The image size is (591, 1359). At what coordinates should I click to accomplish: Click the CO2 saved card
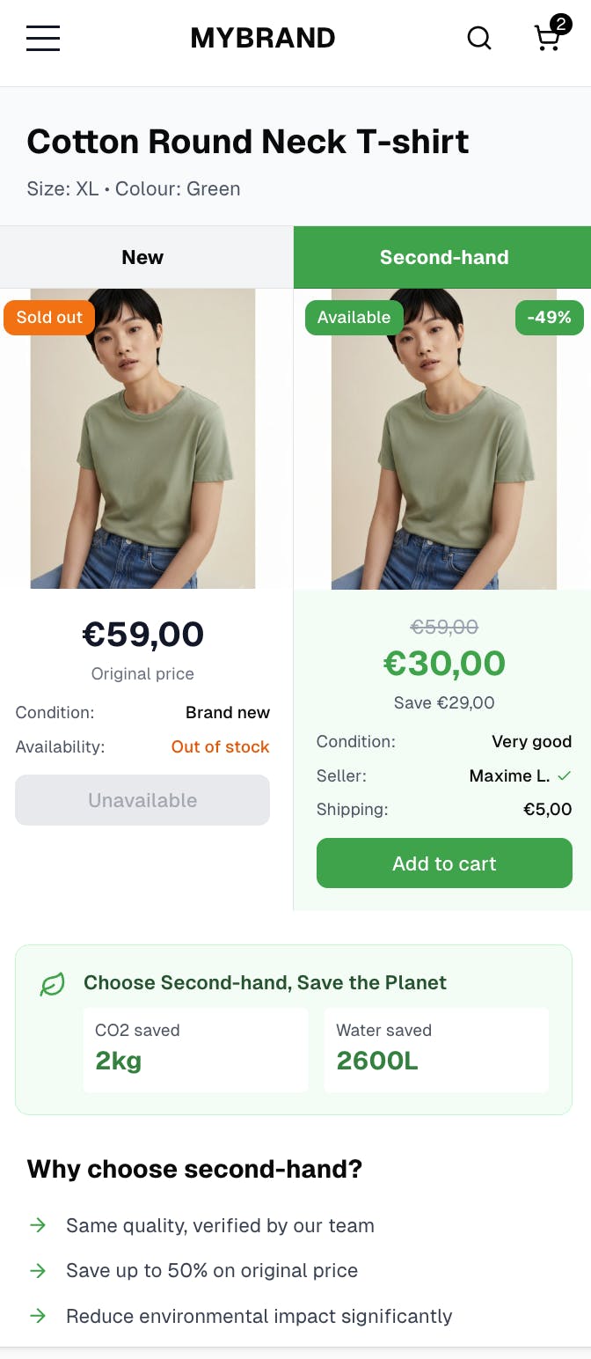[195, 1049]
